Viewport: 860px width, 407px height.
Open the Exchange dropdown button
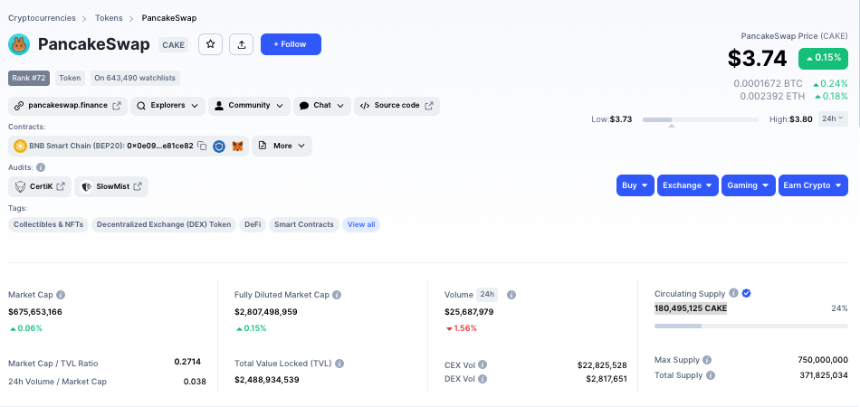pyautogui.click(x=688, y=185)
